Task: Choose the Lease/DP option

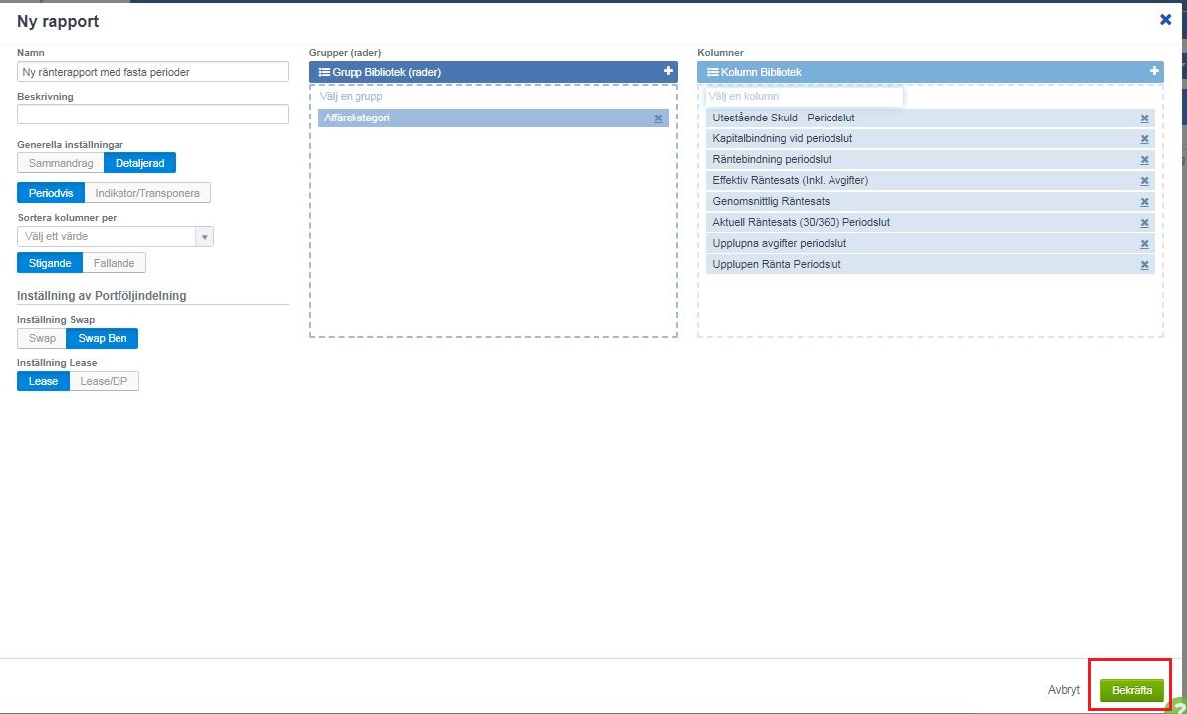Action: click(105, 381)
